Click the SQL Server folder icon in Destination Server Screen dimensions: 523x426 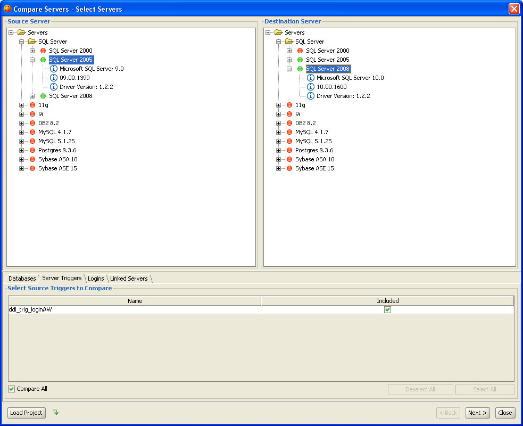coord(289,42)
